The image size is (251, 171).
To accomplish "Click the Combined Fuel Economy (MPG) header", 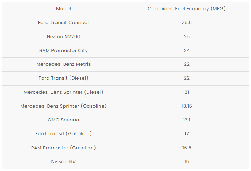I will click(x=187, y=9).
